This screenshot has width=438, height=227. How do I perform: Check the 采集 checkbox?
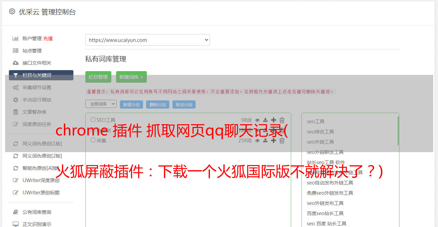tap(93, 140)
